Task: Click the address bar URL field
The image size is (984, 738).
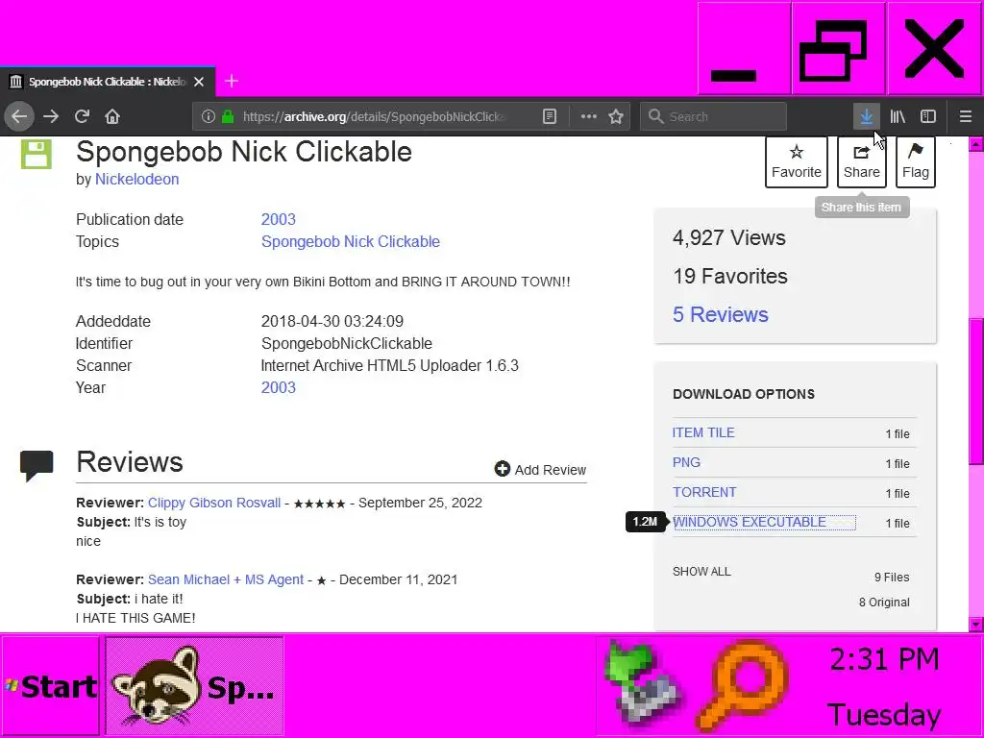Action: [x=373, y=116]
